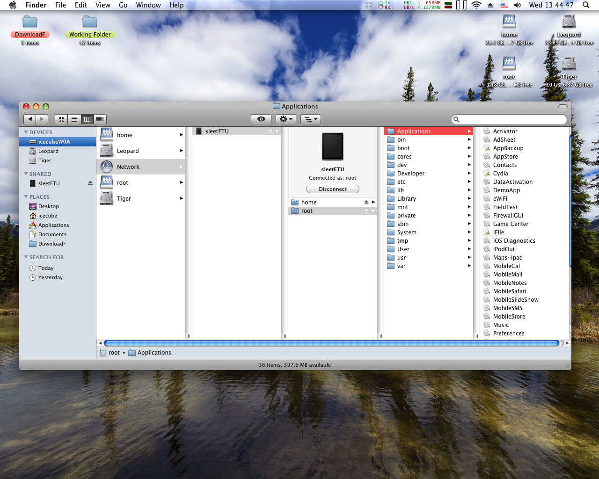
Task: Expand the etc folder arrow
Action: tap(469, 181)
